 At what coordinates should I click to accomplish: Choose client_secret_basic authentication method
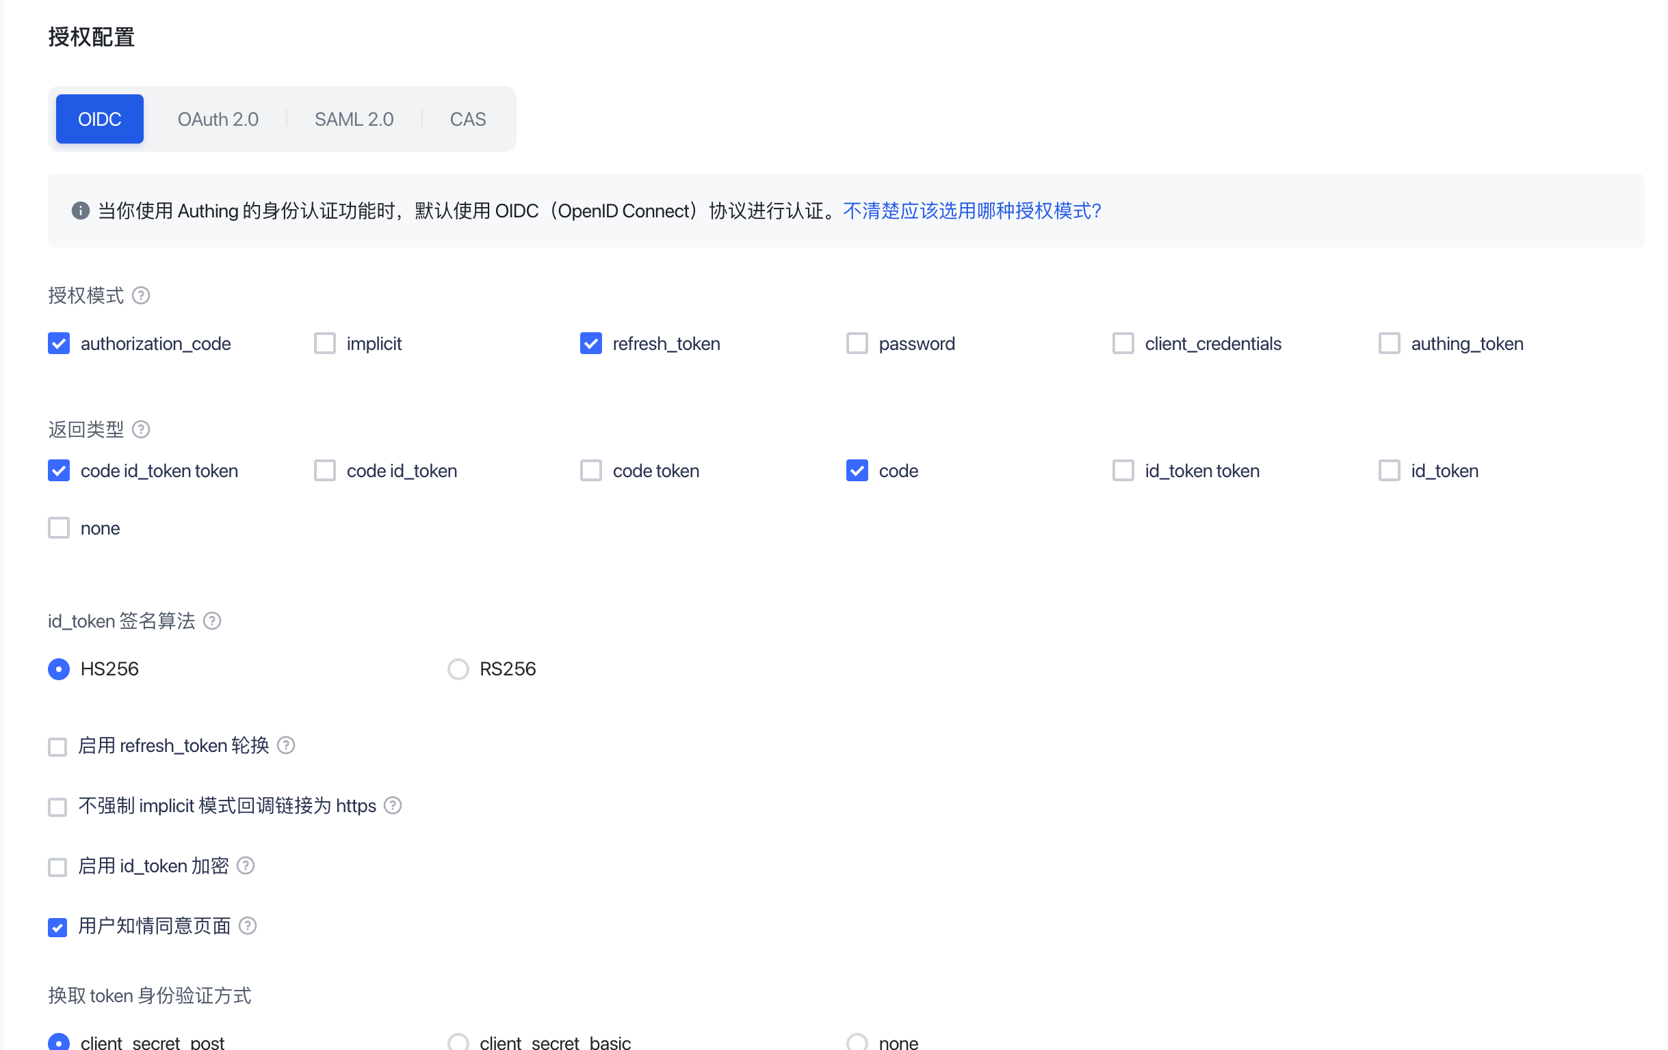tap(458, 1042)
